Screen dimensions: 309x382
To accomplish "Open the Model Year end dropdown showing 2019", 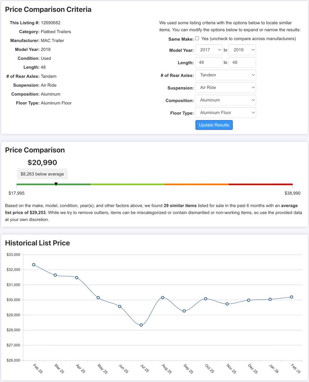I will 242,50.
